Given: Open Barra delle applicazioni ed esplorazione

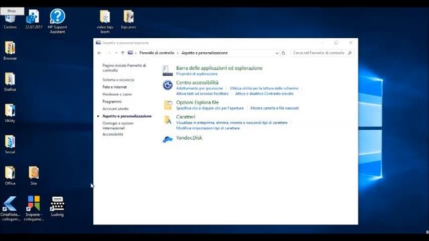Looking at the screenshot, I should pos(219,68).
